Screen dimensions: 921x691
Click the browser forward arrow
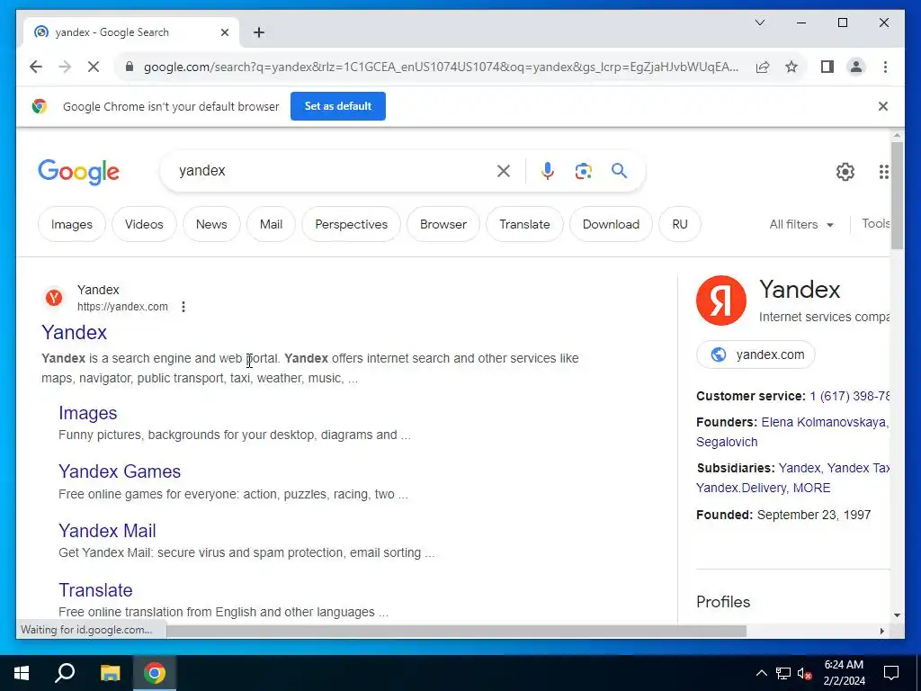click(x=65, y=67)
